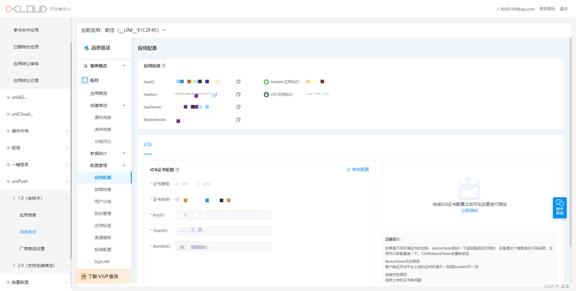Open 了解 VIP 服务 banner
The height and width of the screenshot is (291, 576).
(x=104, y=276)
